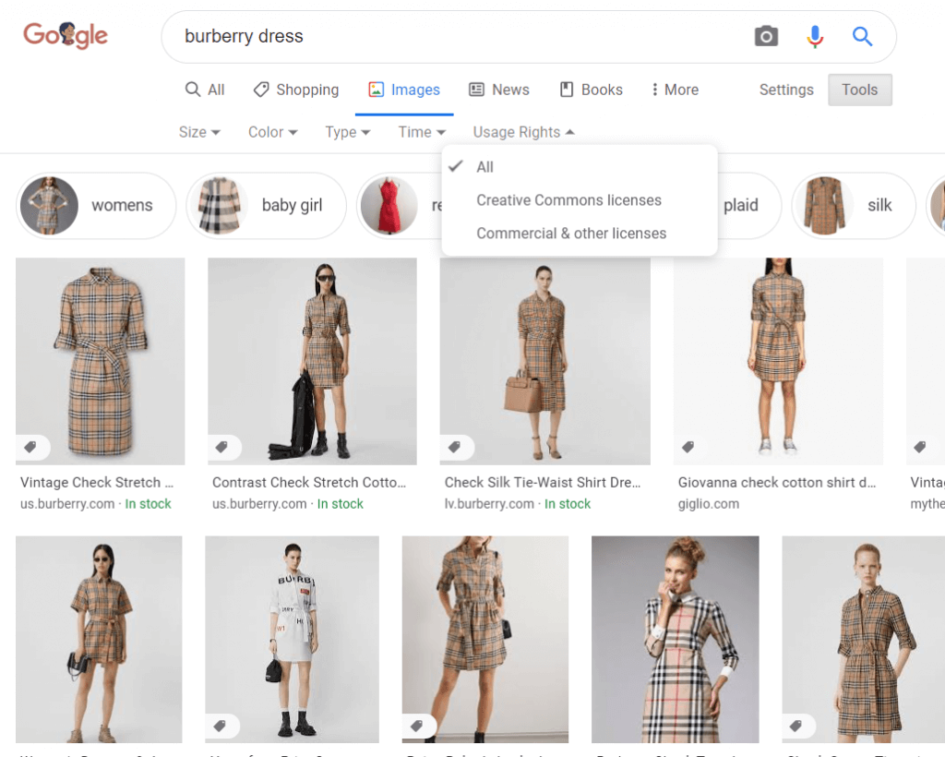The height and width of the screenshot is (757, 945).
Task: Click the blue magnifier search button
Action: pyautogui.click(x=862, y=36)
